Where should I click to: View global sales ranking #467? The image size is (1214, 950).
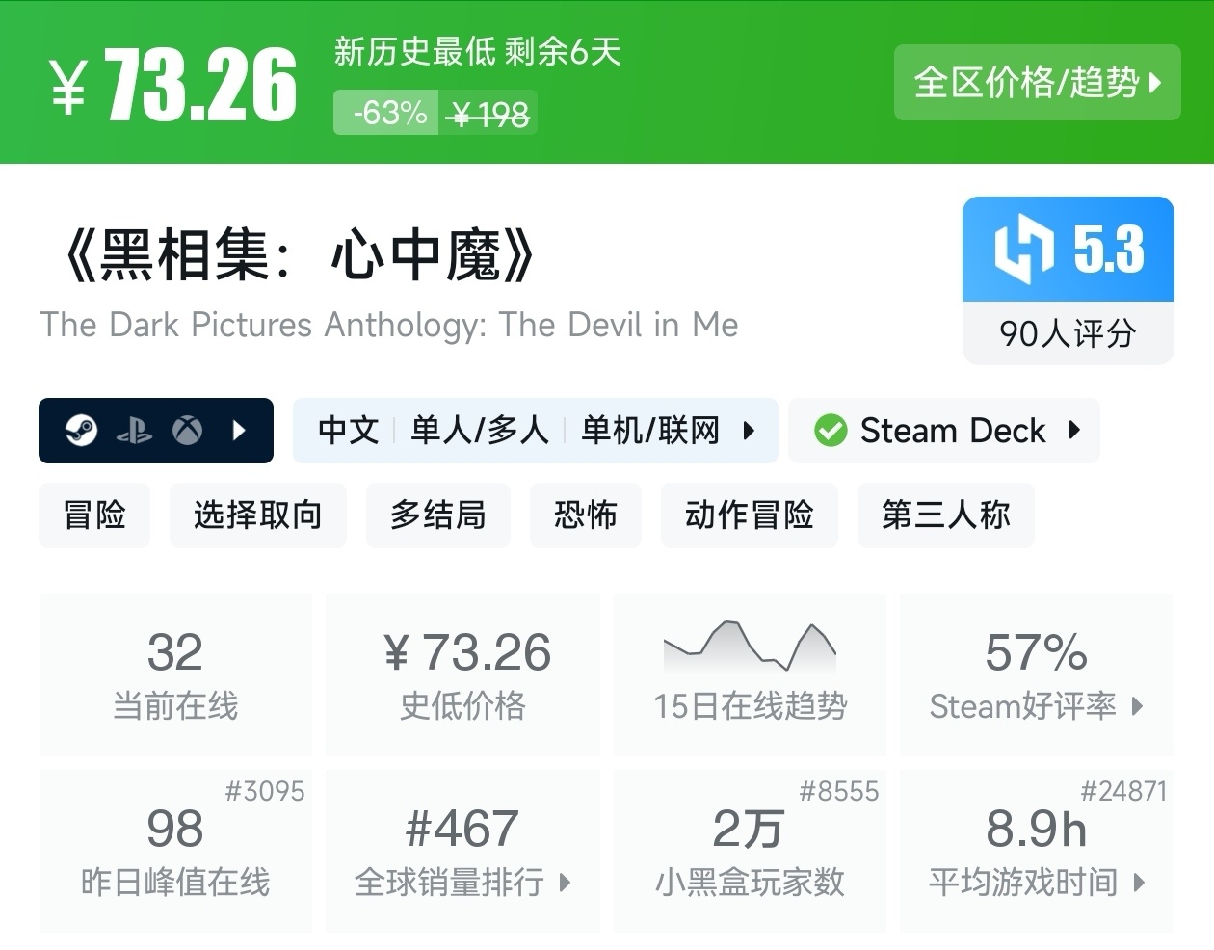[462, 850]
